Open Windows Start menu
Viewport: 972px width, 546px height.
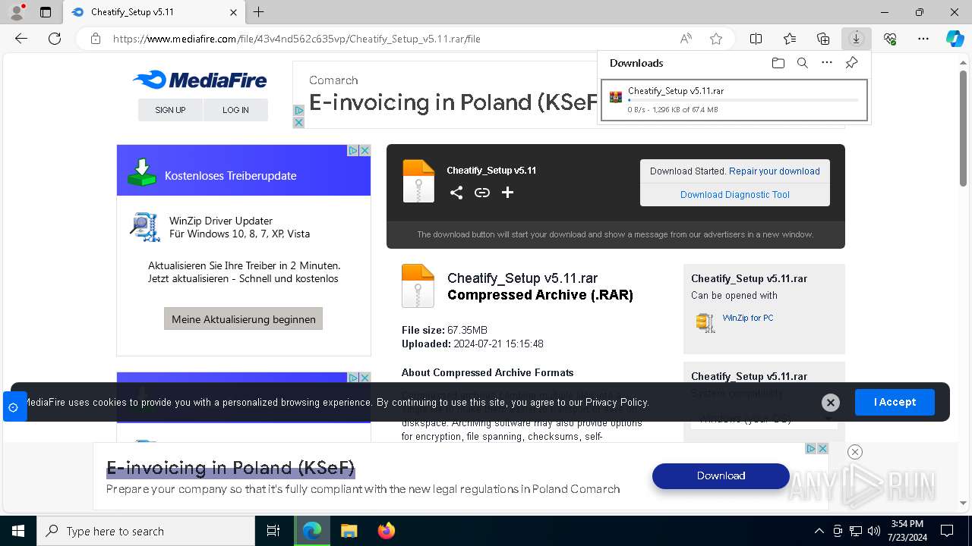tap(18, 531)
